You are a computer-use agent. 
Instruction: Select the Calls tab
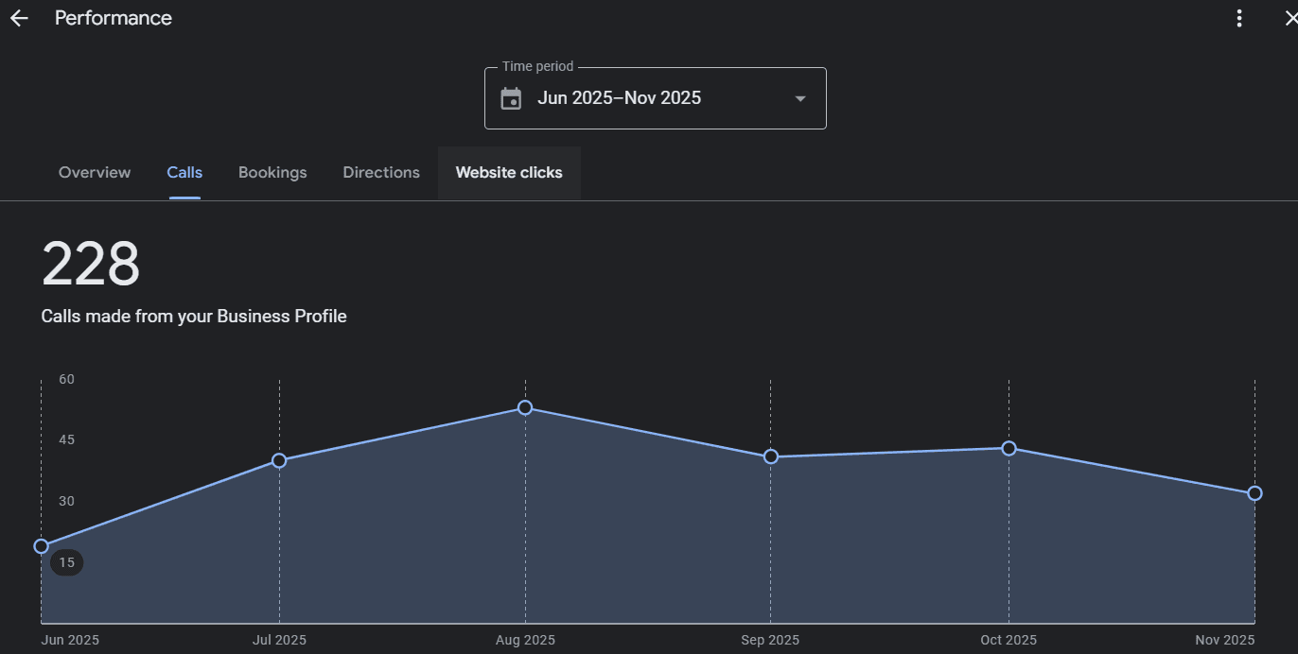click(x=184, y=173)
